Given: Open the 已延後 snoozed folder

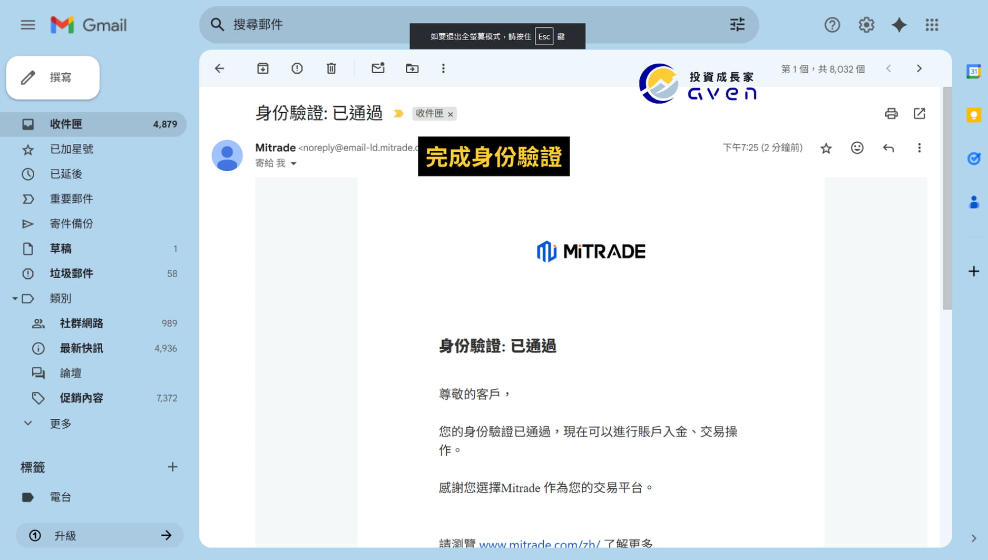Looking at the screenshot, I should [x=93, y=174].
